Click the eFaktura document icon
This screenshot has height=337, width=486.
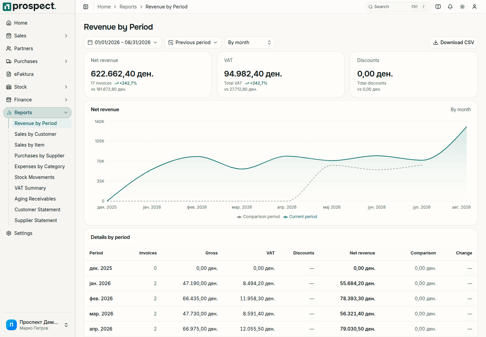[x=9, y=74]
